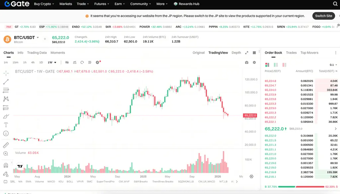The height and width of the screenshot is (194, 340).
Task: Open order book three-dot options menu
Action: [336, 53]
